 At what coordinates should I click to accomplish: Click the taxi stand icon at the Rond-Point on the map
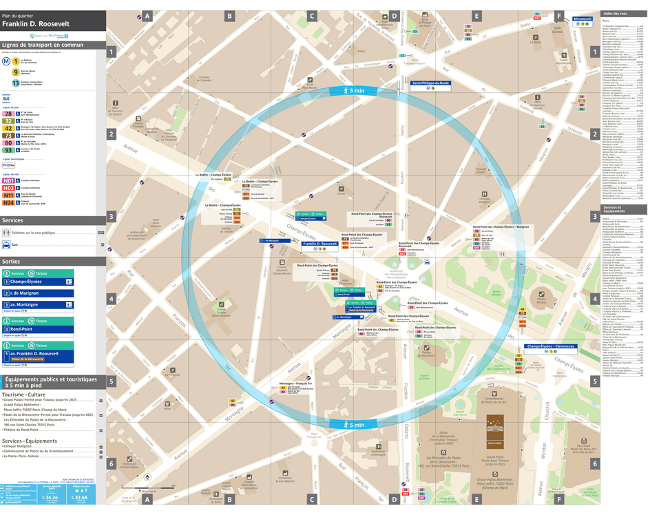point(427,262)
